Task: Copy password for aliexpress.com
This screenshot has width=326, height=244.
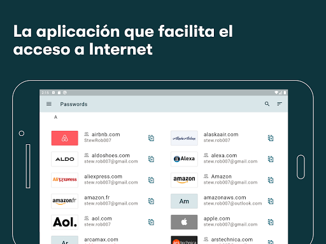Action: coord(151,180)
